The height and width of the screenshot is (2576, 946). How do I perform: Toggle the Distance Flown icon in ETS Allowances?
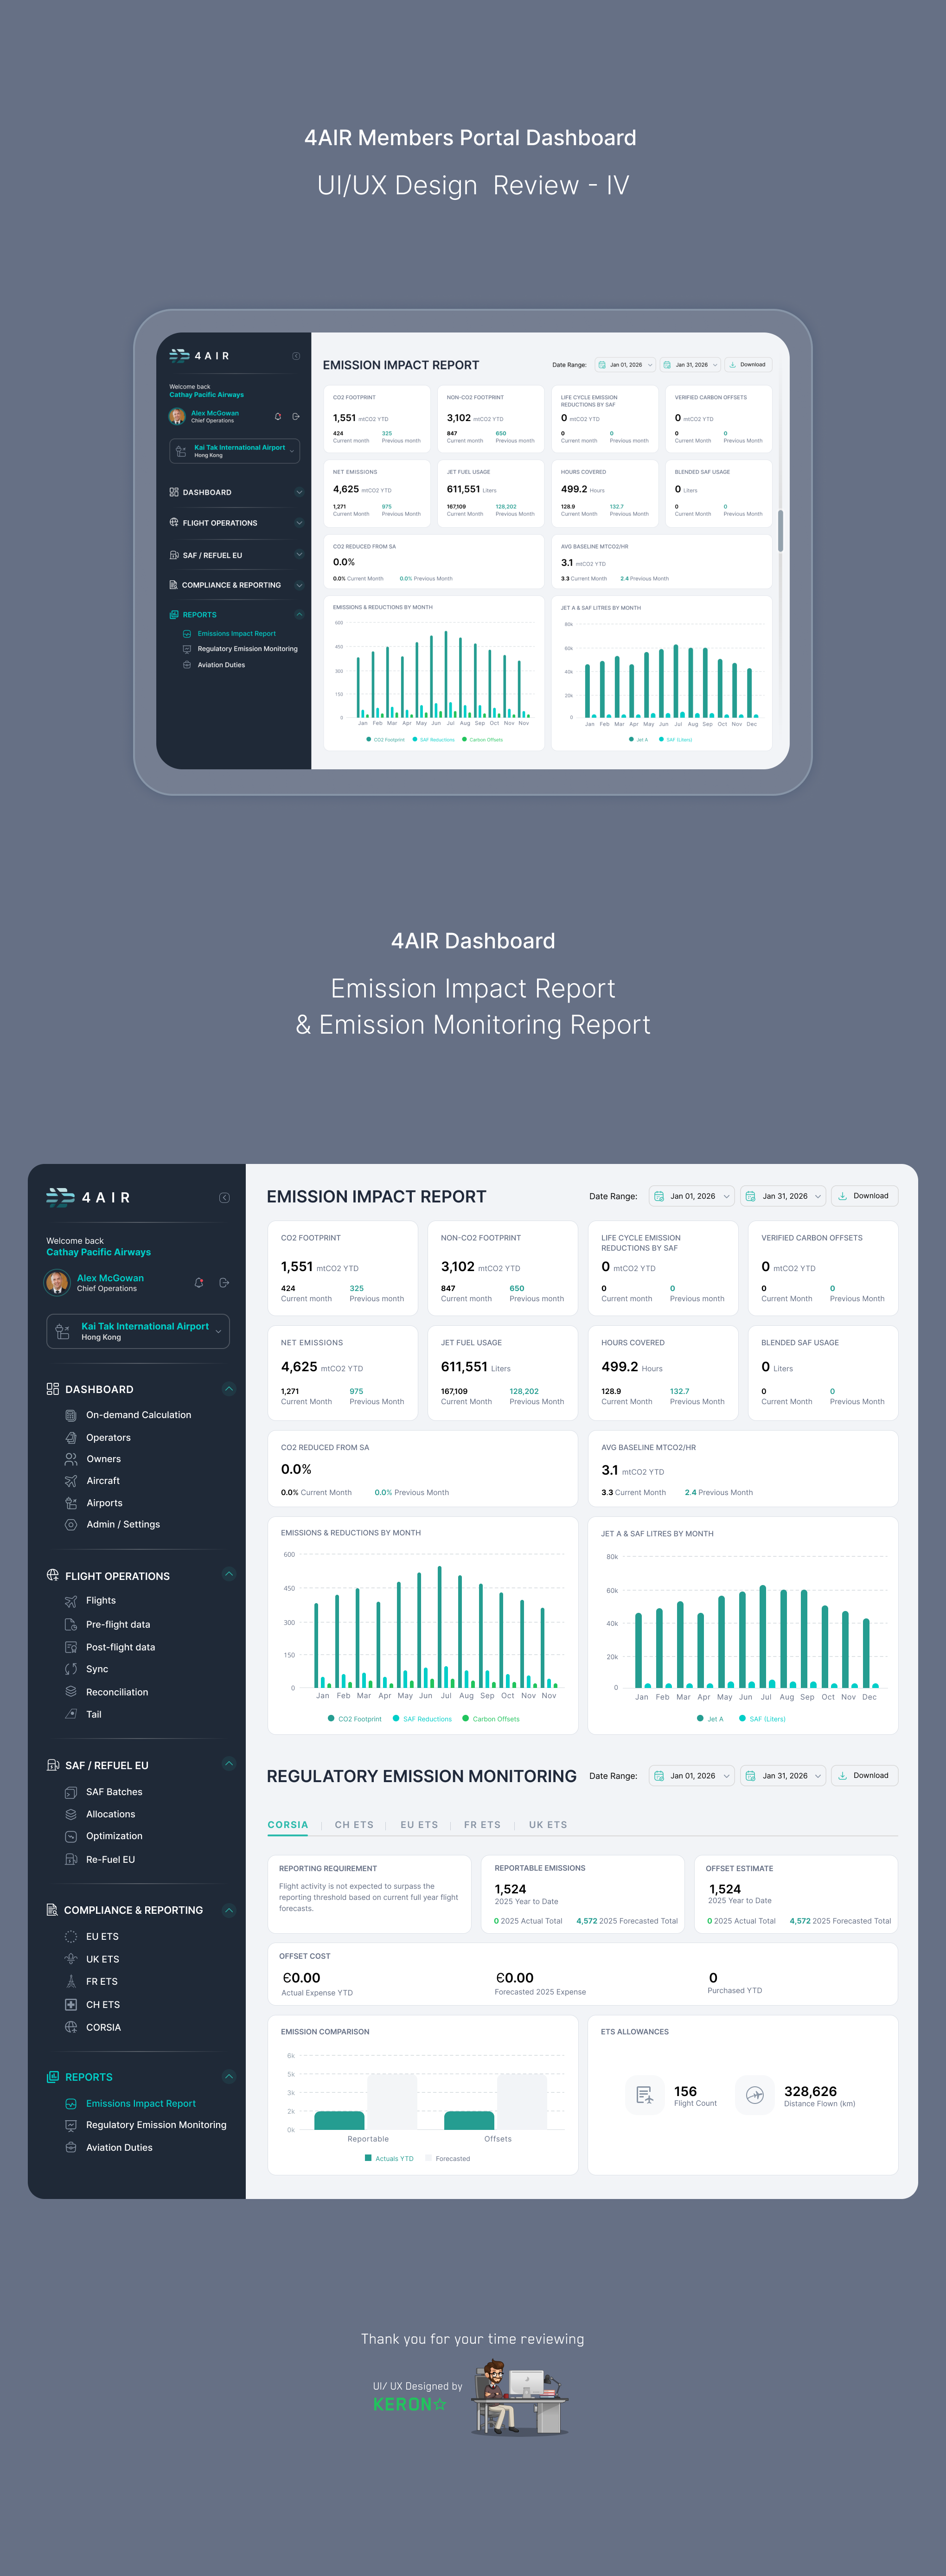(755, 2095)
